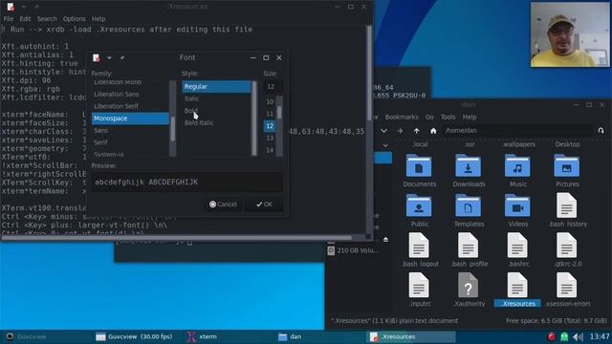This screenshot has width=612, height=344.
Task: Open history dropdown chevron in file manager toolbar
Action: (384, 131)
